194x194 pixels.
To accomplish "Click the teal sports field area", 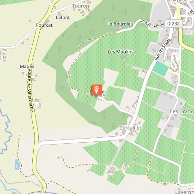I will pyautogui.click(x=161, y=69).
